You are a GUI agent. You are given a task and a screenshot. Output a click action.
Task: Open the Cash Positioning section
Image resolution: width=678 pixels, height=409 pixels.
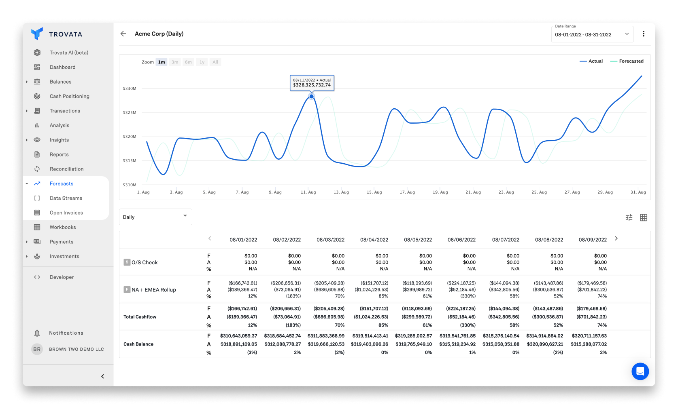pos(70,96)
